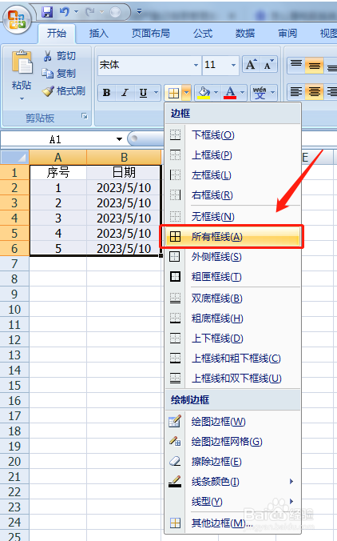Image resolution: width=337 pixels, height=541 pixels.
Task: Choose 外侧框线(S) outside borders
Action: (x=233, y=257)
